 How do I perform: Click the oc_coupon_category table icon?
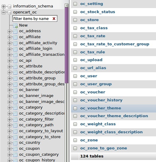pyautogui.click(x=15, y=155)
